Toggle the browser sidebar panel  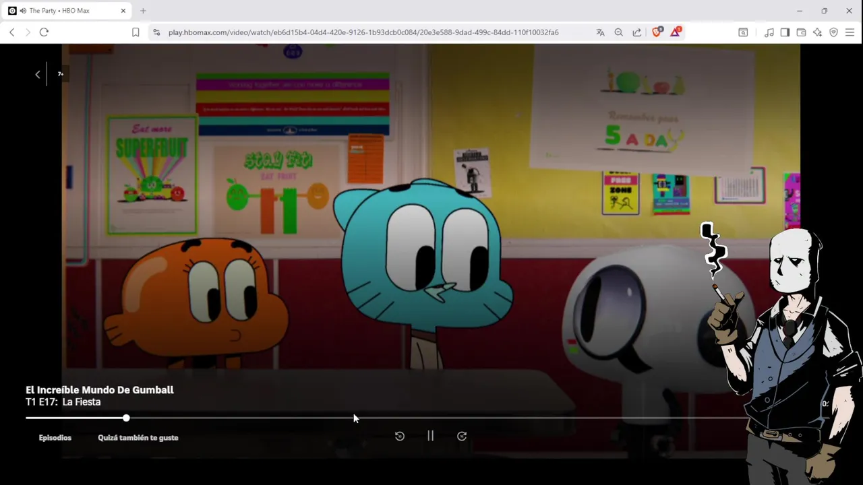click(785, 32)
